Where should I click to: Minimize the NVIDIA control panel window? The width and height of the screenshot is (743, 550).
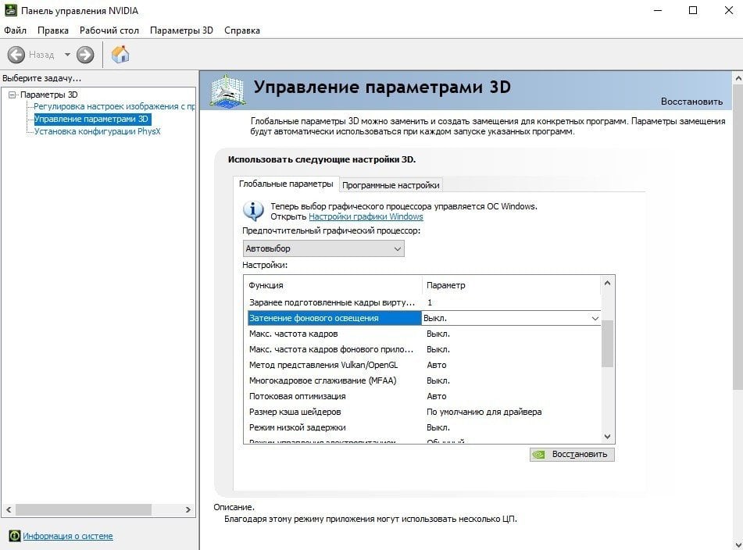658,10
